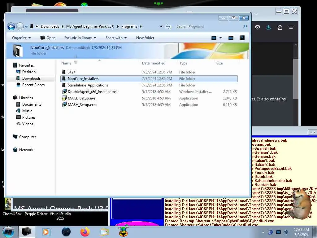Open Recent Places in navigation pane

[x=33, y=85]
